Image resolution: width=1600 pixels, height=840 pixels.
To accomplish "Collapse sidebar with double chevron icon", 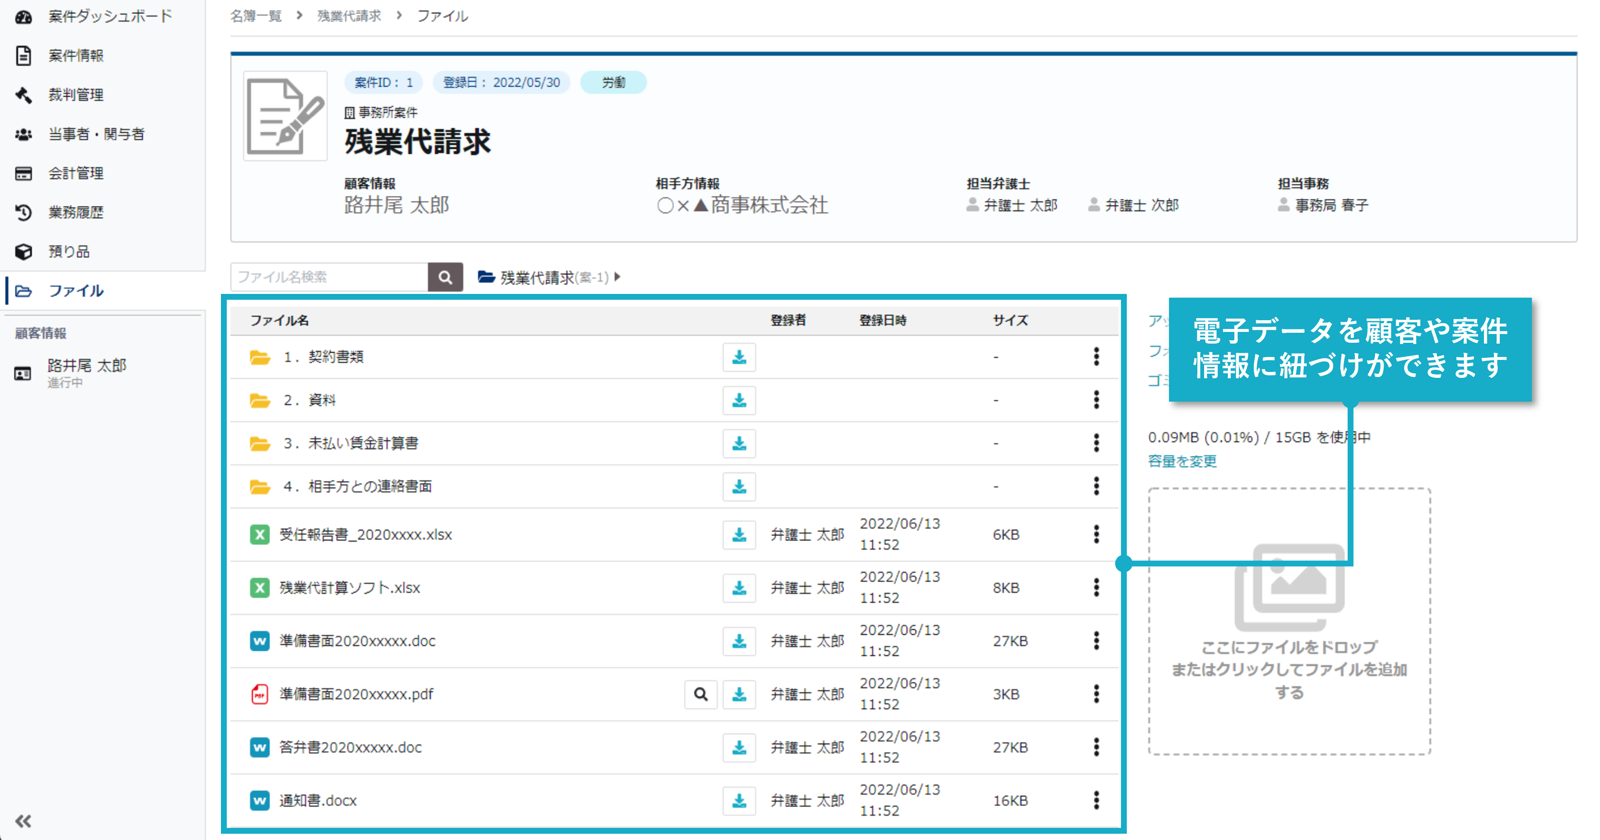I will (x=24, y=821).
